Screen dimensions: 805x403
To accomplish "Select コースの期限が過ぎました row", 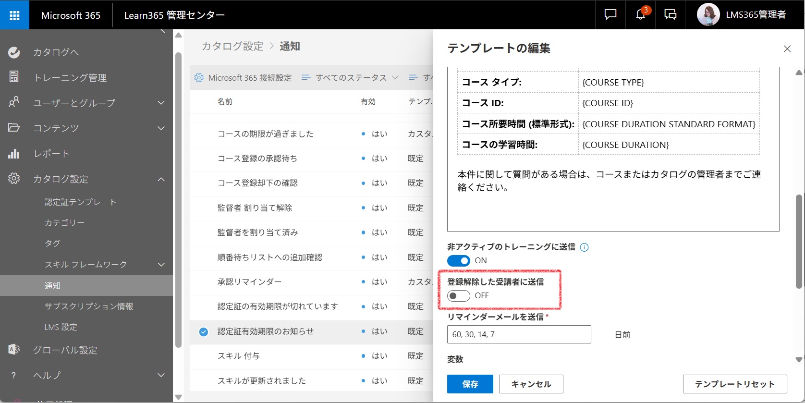I will (311, 134).
